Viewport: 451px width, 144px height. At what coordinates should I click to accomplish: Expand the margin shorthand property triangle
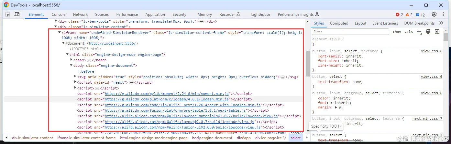click(336, 107)
